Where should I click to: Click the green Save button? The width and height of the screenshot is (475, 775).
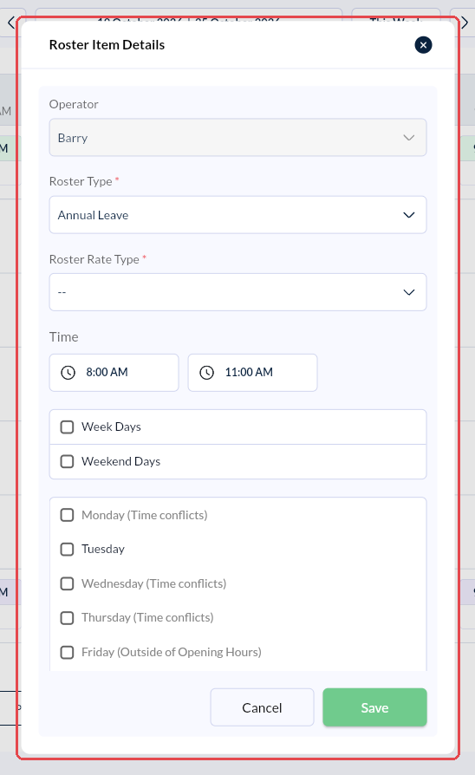coord(374,707)
